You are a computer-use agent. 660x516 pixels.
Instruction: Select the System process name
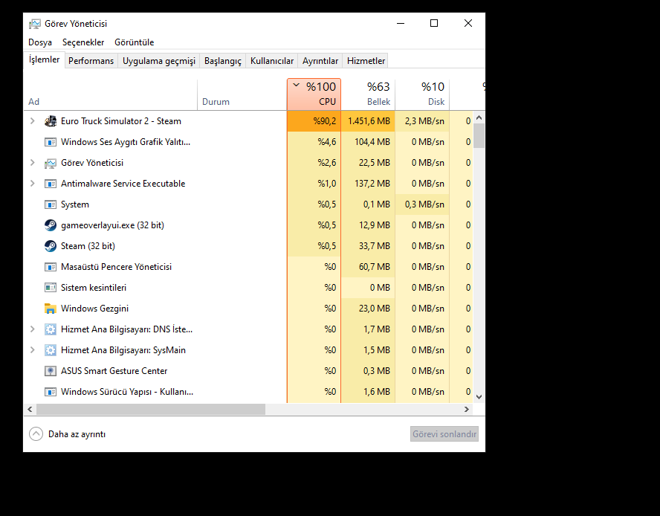[x=75, y=204]
